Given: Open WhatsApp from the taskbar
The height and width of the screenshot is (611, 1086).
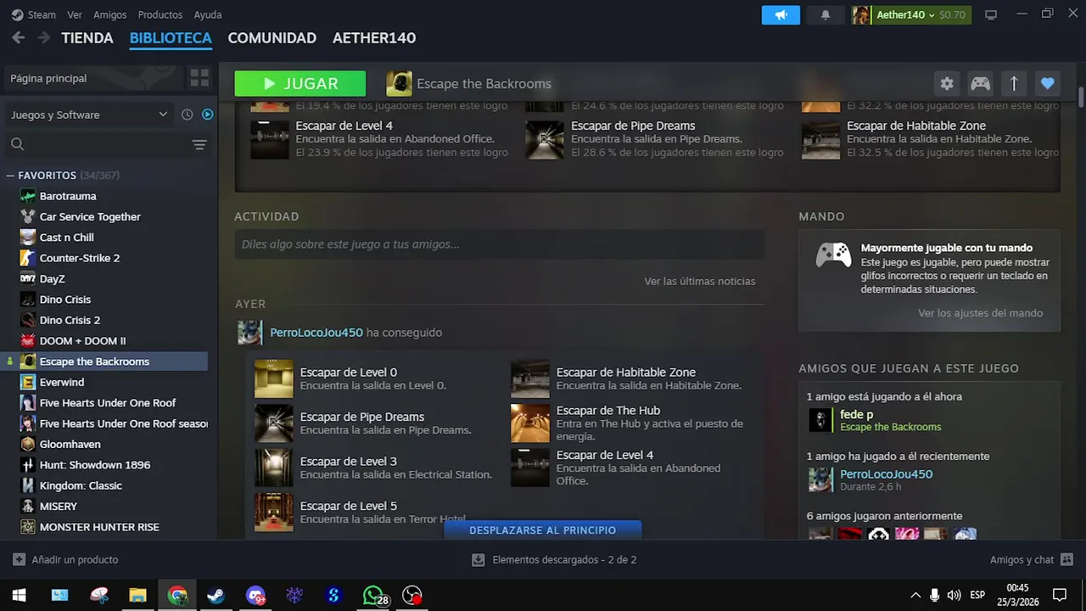Looking at the screenshot, I should click(x=373, y=595).
